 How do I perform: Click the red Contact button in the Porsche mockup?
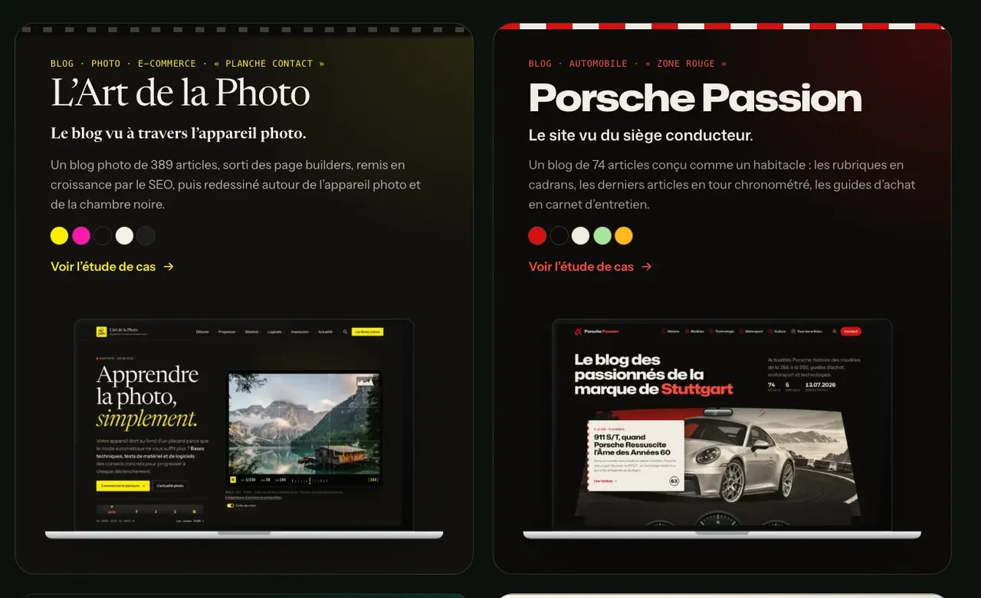coord(851,331)
